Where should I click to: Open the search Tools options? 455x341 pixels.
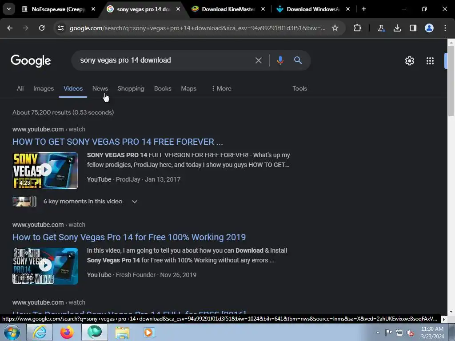pos(299,88)
